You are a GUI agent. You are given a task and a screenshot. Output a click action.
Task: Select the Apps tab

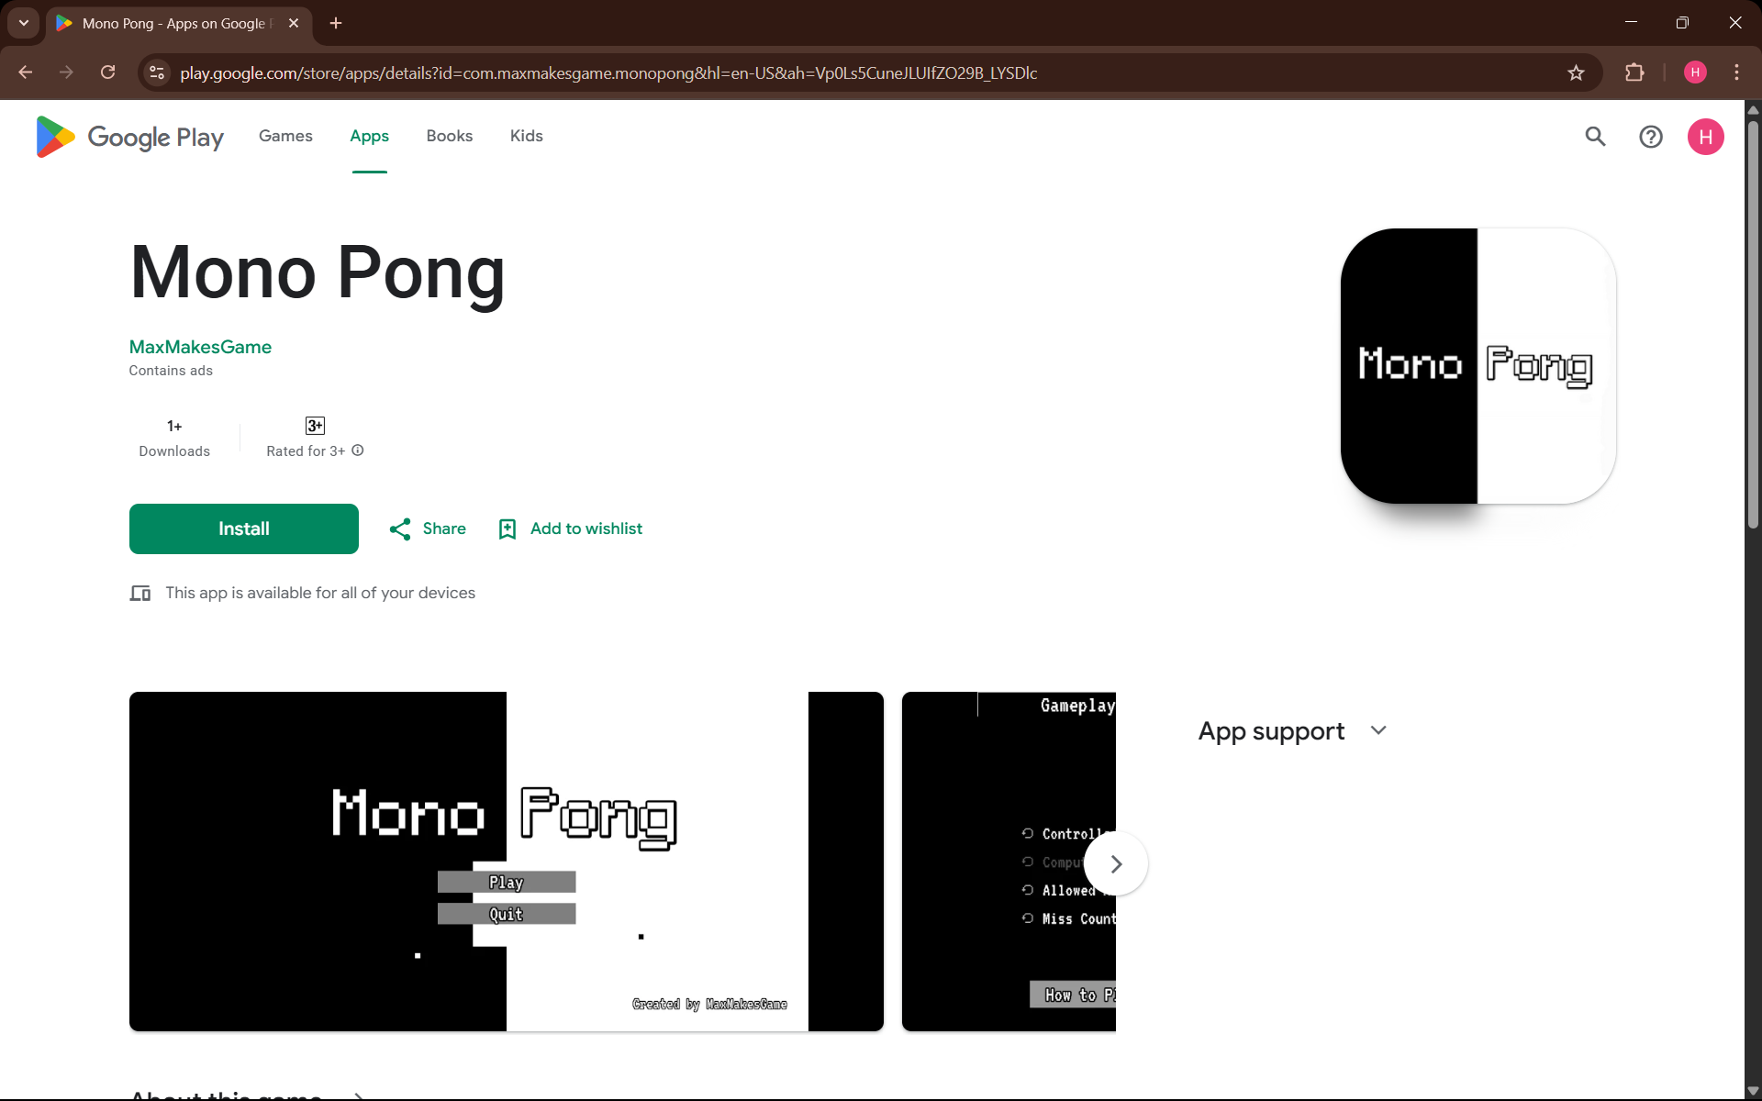pos(369,136)
